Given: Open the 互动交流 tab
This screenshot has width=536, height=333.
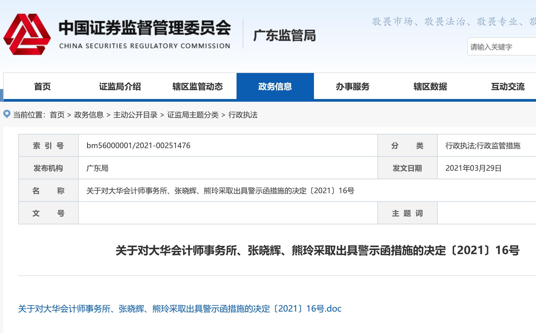Looking at the screenshot, I should tap(508, 87).
